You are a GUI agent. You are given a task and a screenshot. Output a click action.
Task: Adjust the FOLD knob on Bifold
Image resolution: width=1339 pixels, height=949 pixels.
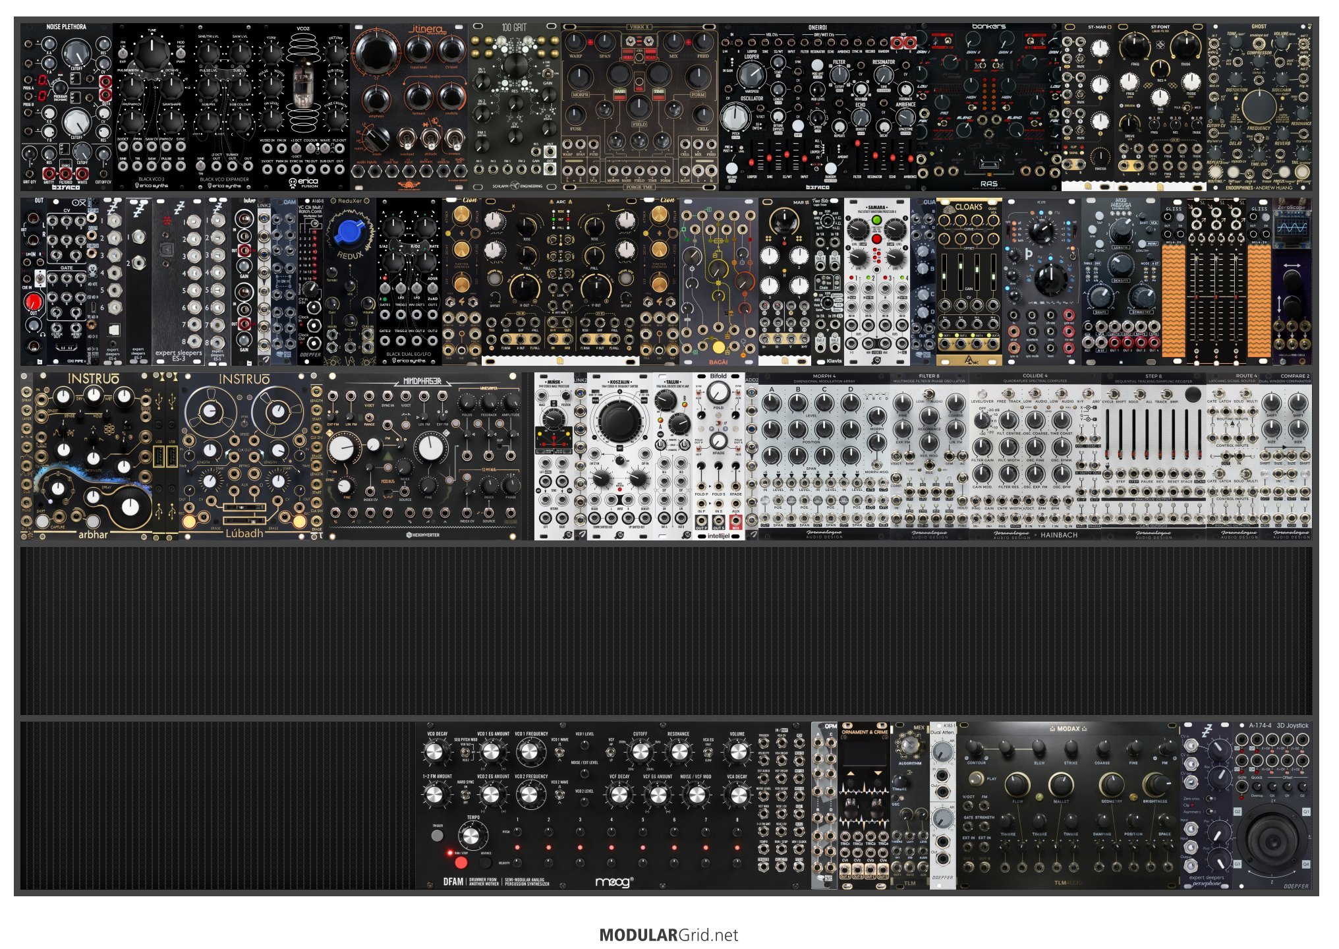click(718, 392)
